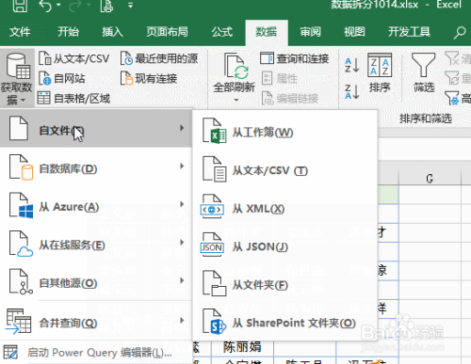Select the 数据 ribbon tab

coord(267,32)
